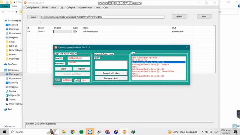Image resolution: width=240 pixels, height=135 pixels.
Task: Open Windows Start menu
Action: [x=4, y=132]
